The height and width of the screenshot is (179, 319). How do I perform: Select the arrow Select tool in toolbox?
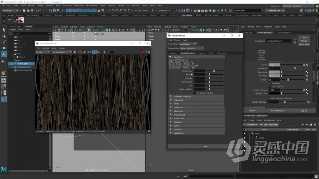click(x=4, y=30)
